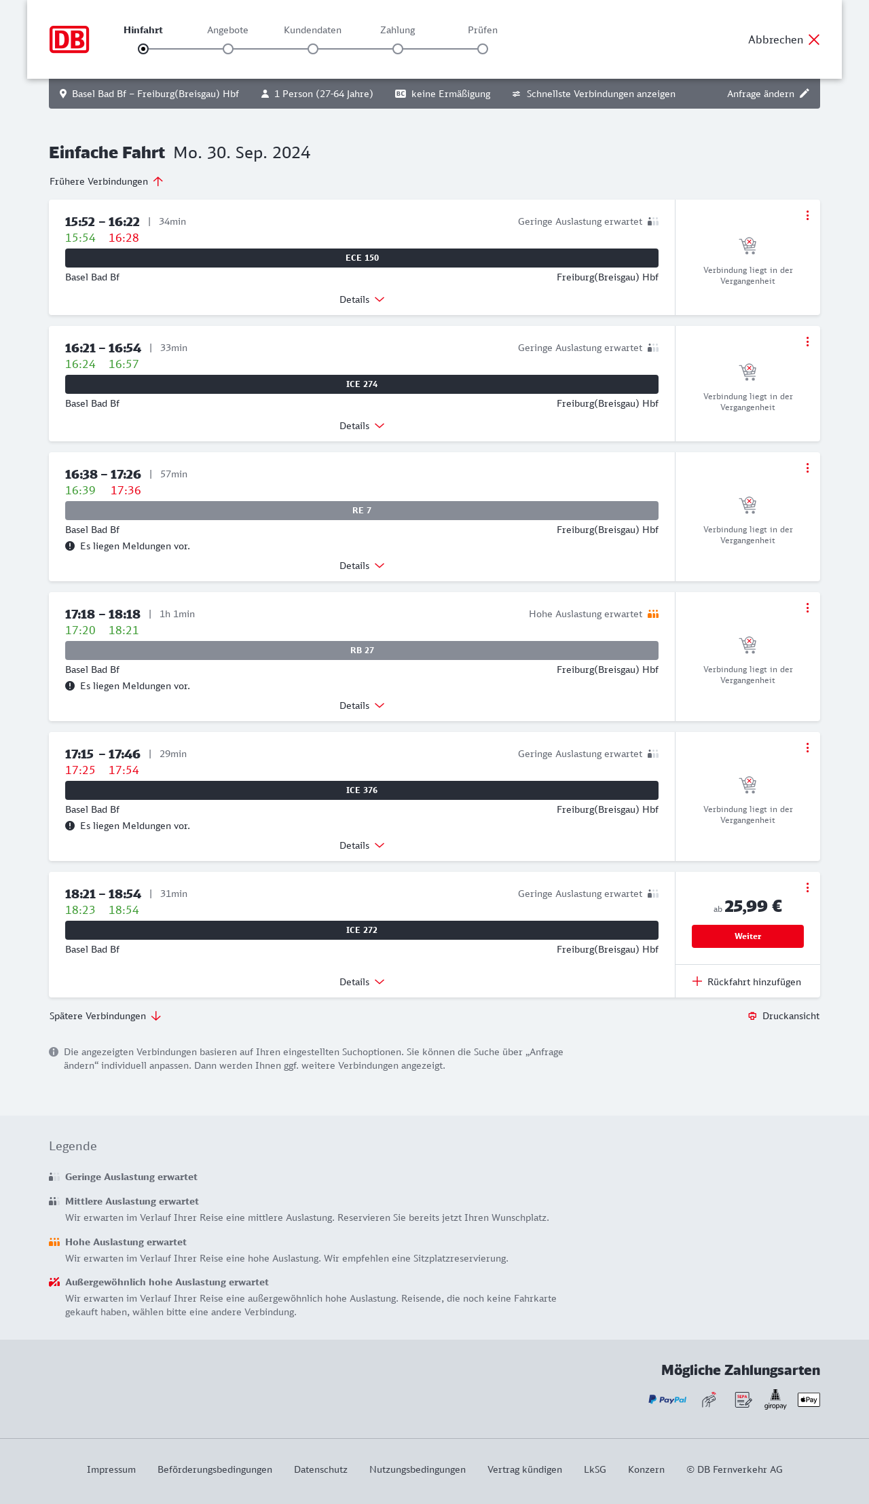Open three-dot menu for ICE 272 connection
The width and height of the screenshot is (869, 1504).
click(807, 887)
